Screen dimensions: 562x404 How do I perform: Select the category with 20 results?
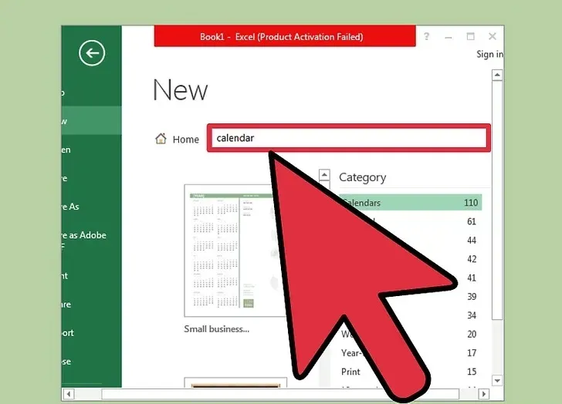coord(411,334)
